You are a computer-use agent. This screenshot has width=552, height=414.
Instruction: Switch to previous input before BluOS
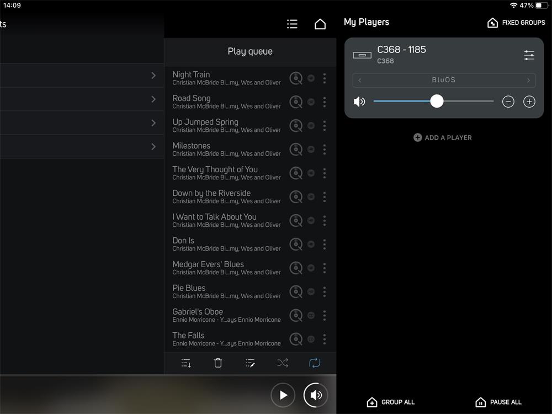tap(360, 80)
